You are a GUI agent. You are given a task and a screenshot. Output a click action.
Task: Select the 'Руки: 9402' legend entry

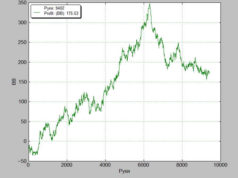[x=54, y=8]
